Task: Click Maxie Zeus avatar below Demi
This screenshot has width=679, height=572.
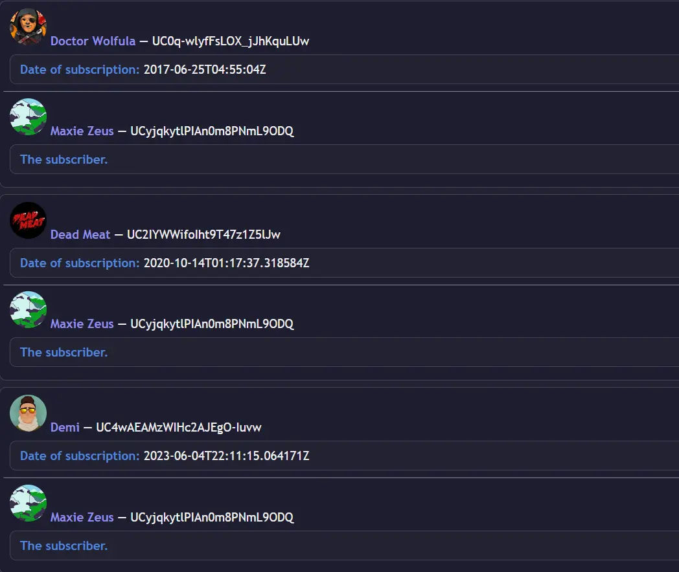Action: [x=28, y=503]
